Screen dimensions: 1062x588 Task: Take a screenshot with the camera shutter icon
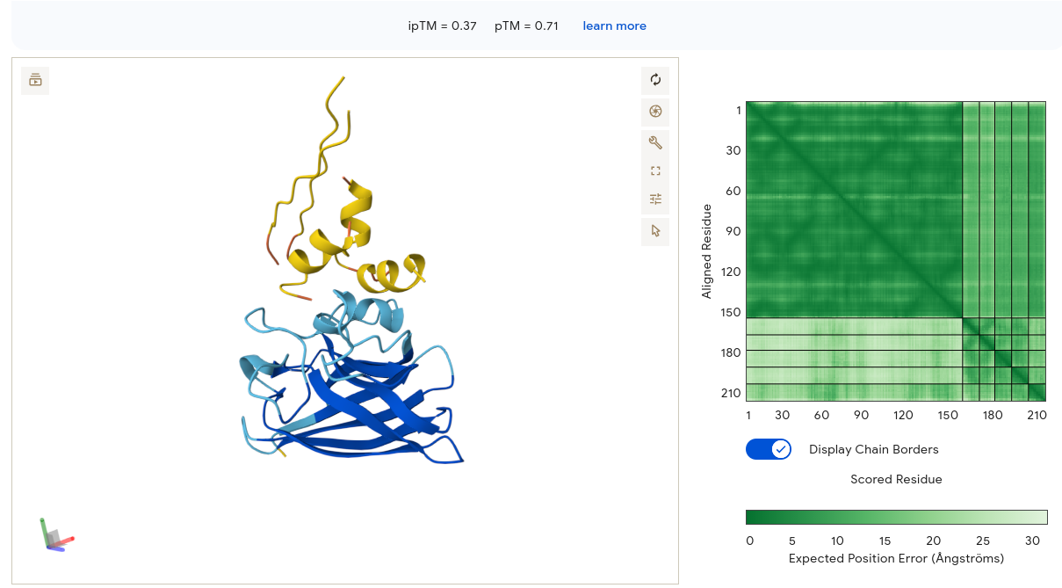[x=655, y=112]
